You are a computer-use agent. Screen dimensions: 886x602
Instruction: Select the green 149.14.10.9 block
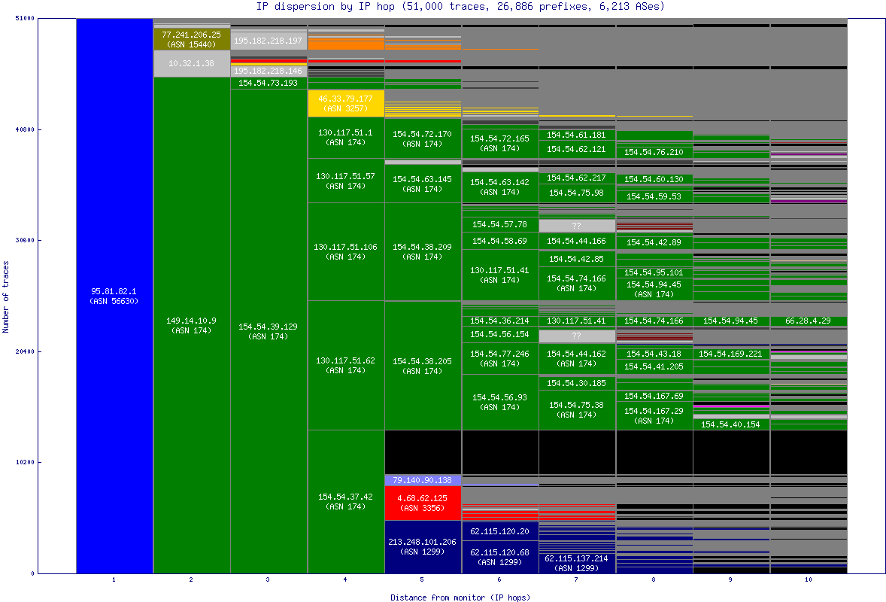(x=191, y=325)
